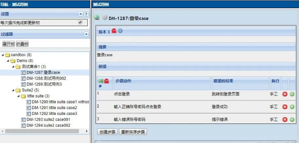Screen dimensions: 299x143
Task: Collapse the 测试集合1 tree node triangle
Action: [x=13, y=67]
